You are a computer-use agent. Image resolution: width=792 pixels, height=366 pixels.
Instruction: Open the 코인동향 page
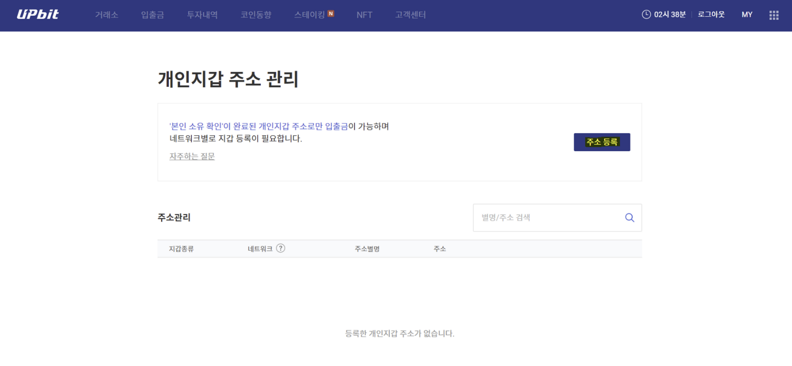(256, 15)
